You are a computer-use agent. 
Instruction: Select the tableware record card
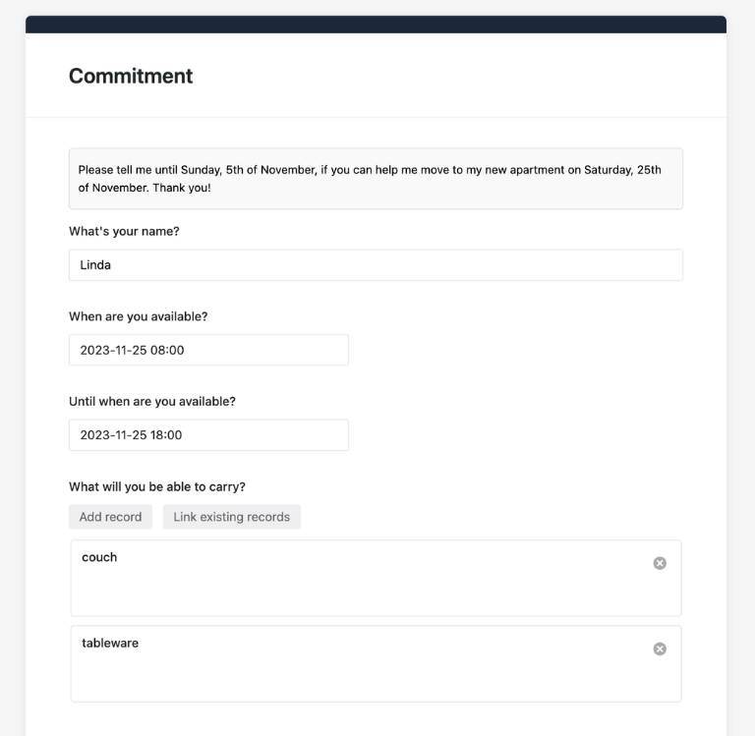(x=376, y=664)
